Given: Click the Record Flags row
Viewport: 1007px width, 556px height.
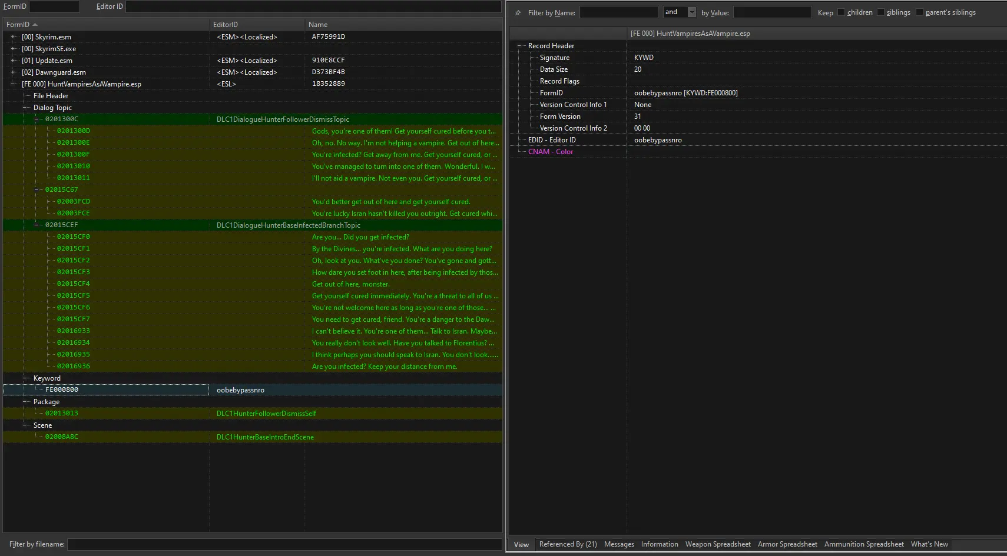Looking at the screenshot, I should coord(758,81).
